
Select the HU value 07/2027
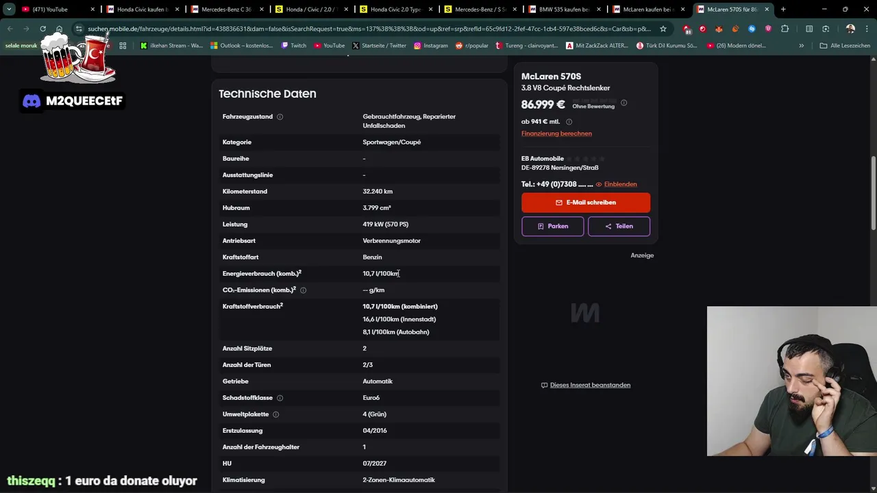(x=374, y=464)
